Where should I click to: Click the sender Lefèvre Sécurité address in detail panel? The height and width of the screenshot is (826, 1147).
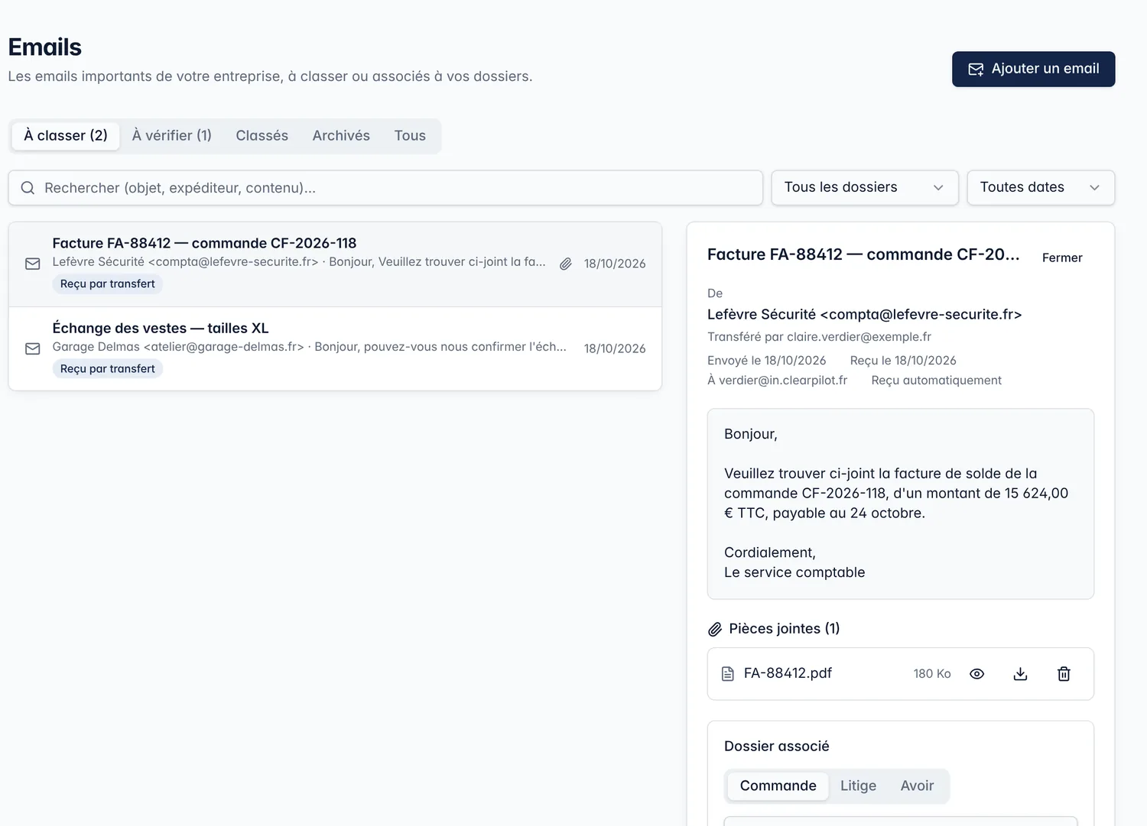coord(864,315)
